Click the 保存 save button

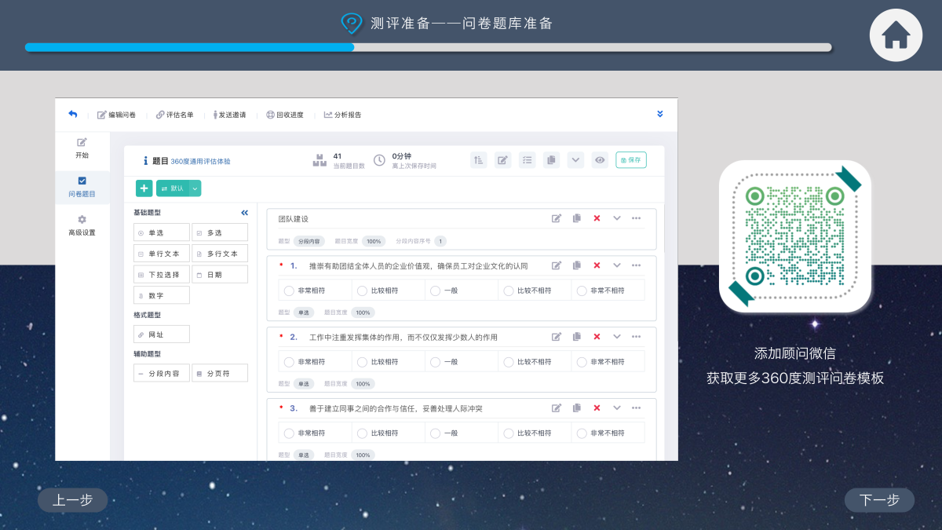(630, 160)
